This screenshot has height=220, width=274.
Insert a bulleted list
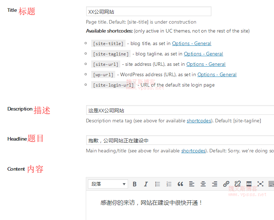coord(157,184)
